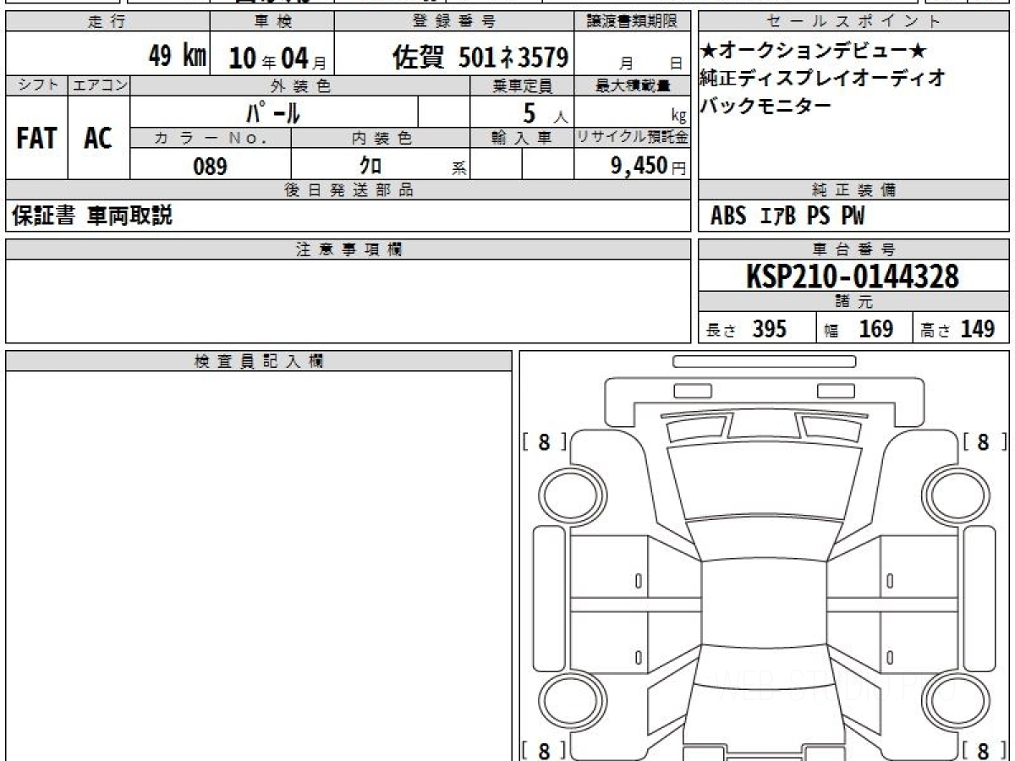Viewport: 1015px width, 761px height.
Task: Select the 走行 header cell
Action: pos(107,22)
